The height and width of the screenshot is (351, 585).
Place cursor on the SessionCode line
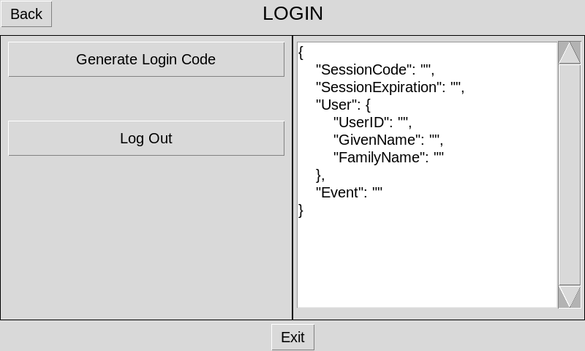click(374, 70)
